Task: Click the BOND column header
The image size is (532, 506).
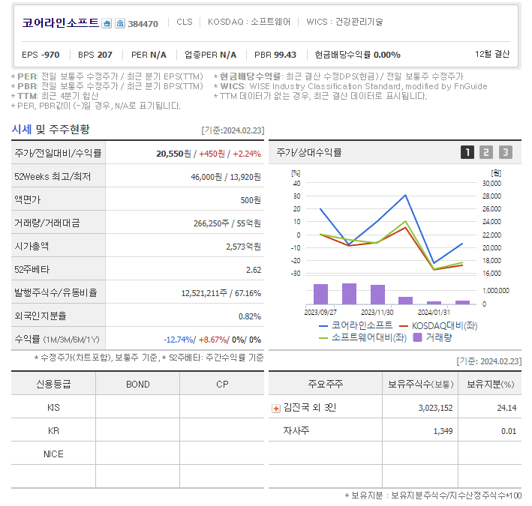Action: point(138,385)
